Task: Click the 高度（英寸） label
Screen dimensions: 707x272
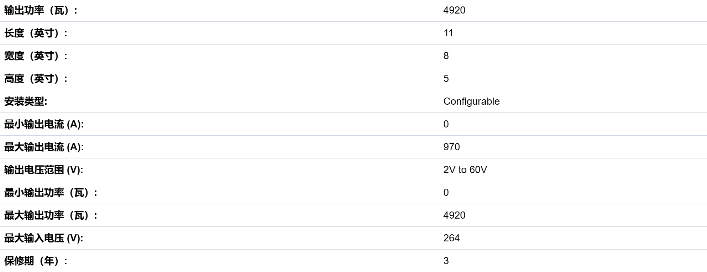Action: [36, 79]
